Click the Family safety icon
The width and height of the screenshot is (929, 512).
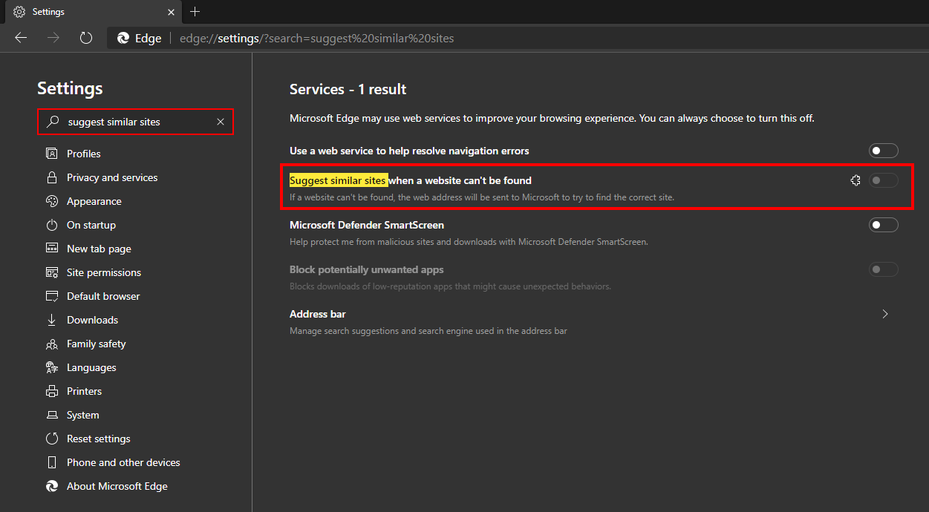point(52,344)
